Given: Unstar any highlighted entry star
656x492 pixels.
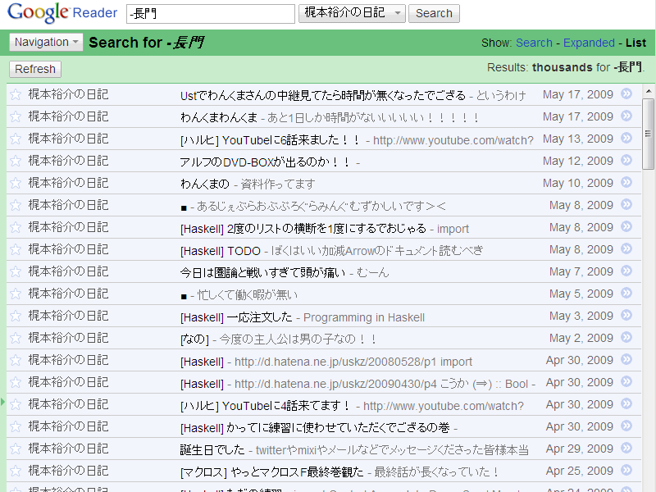Looking at the screenshot, I should tap(14, 404).
